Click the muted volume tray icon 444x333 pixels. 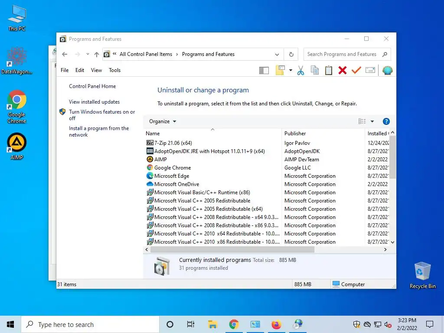coord(388,324)
